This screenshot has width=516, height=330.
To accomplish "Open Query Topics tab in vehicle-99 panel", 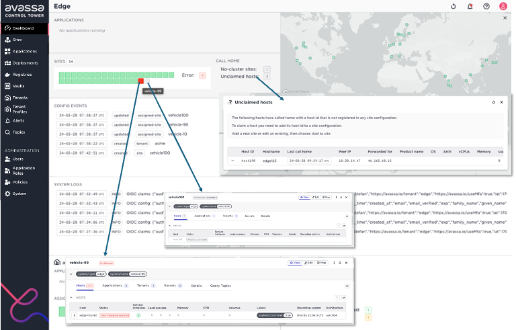I will click(220, 286).
